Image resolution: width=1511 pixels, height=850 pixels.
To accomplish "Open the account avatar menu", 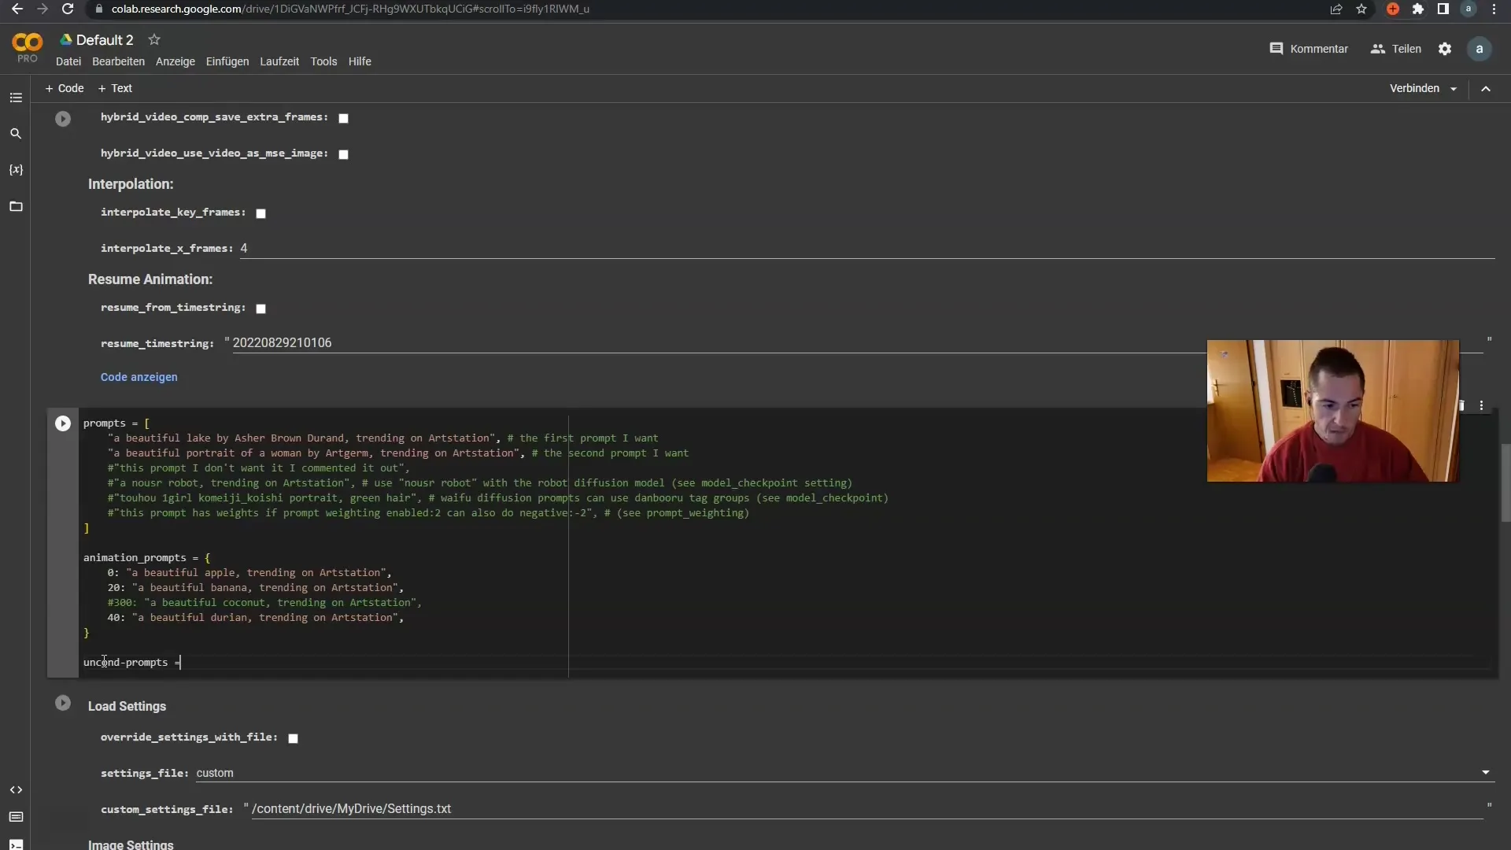I will (1480, 49).
